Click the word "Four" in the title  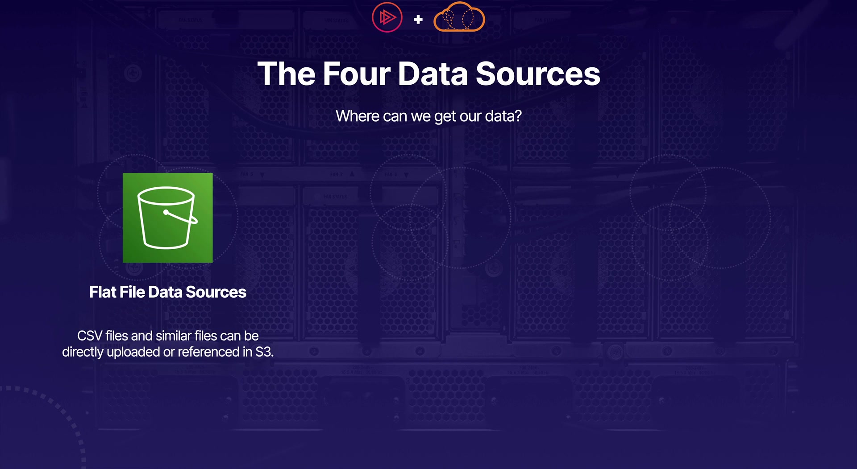[x=356, y=74]
